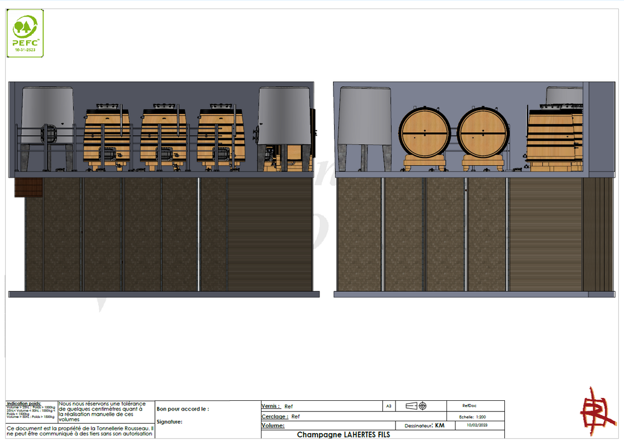Click the date '10/02/2023'
Image resolution: width=624 pixels, height=444 pixels.
[x=477, y=425]
